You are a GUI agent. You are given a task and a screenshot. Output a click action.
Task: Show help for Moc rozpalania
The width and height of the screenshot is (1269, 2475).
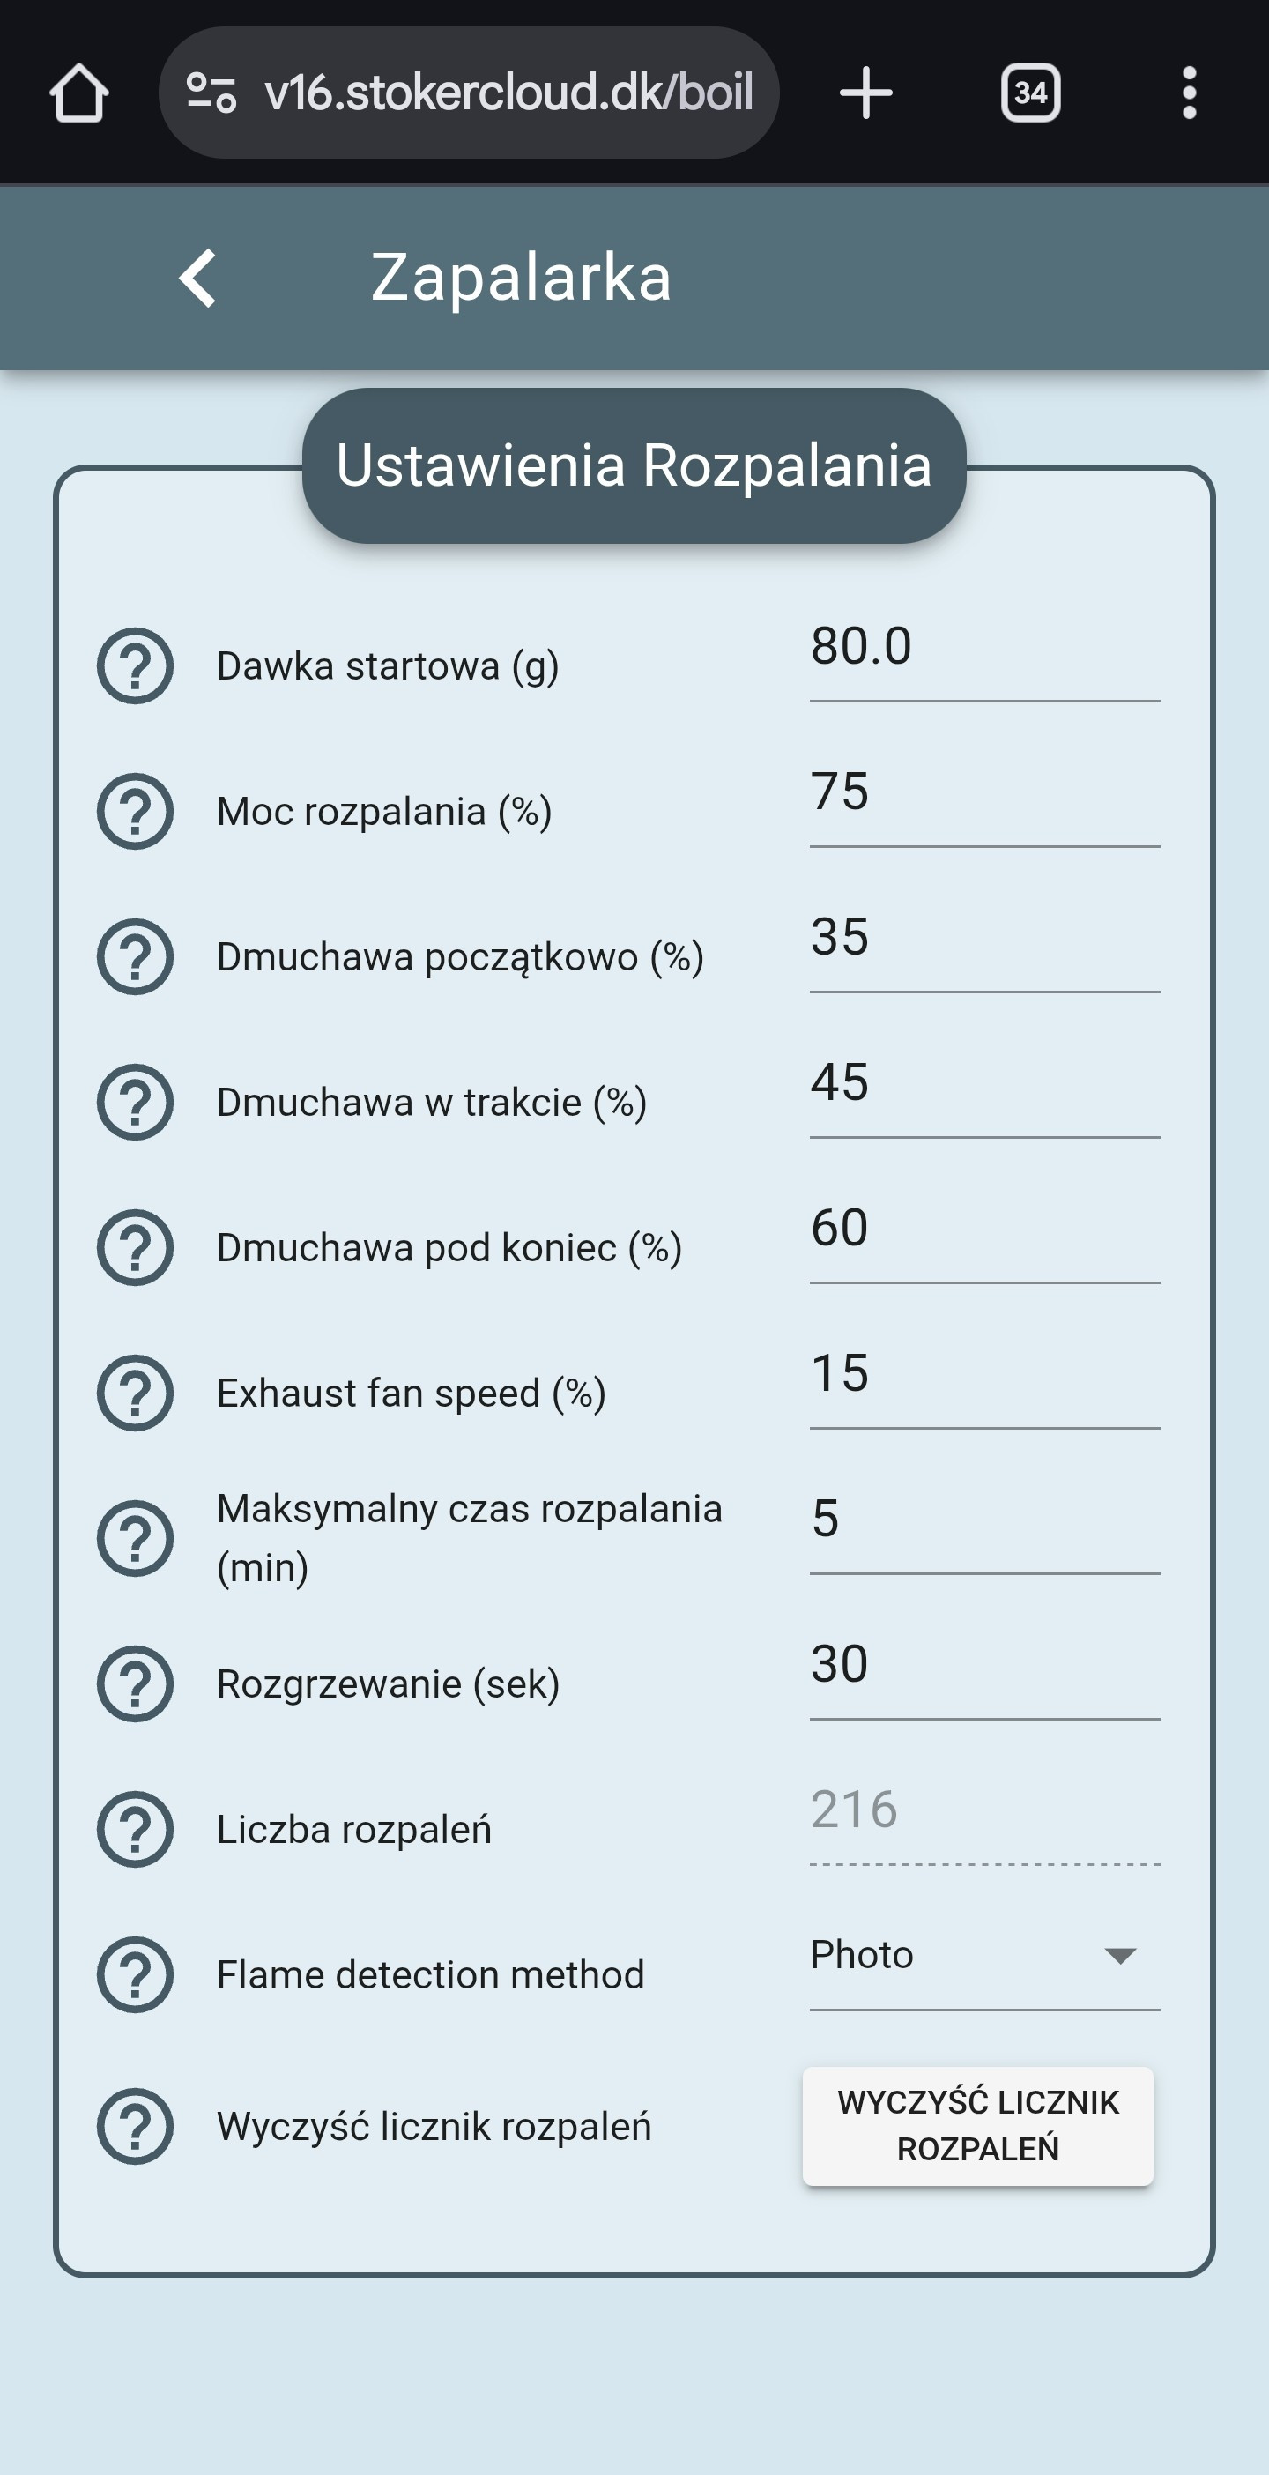136,811
